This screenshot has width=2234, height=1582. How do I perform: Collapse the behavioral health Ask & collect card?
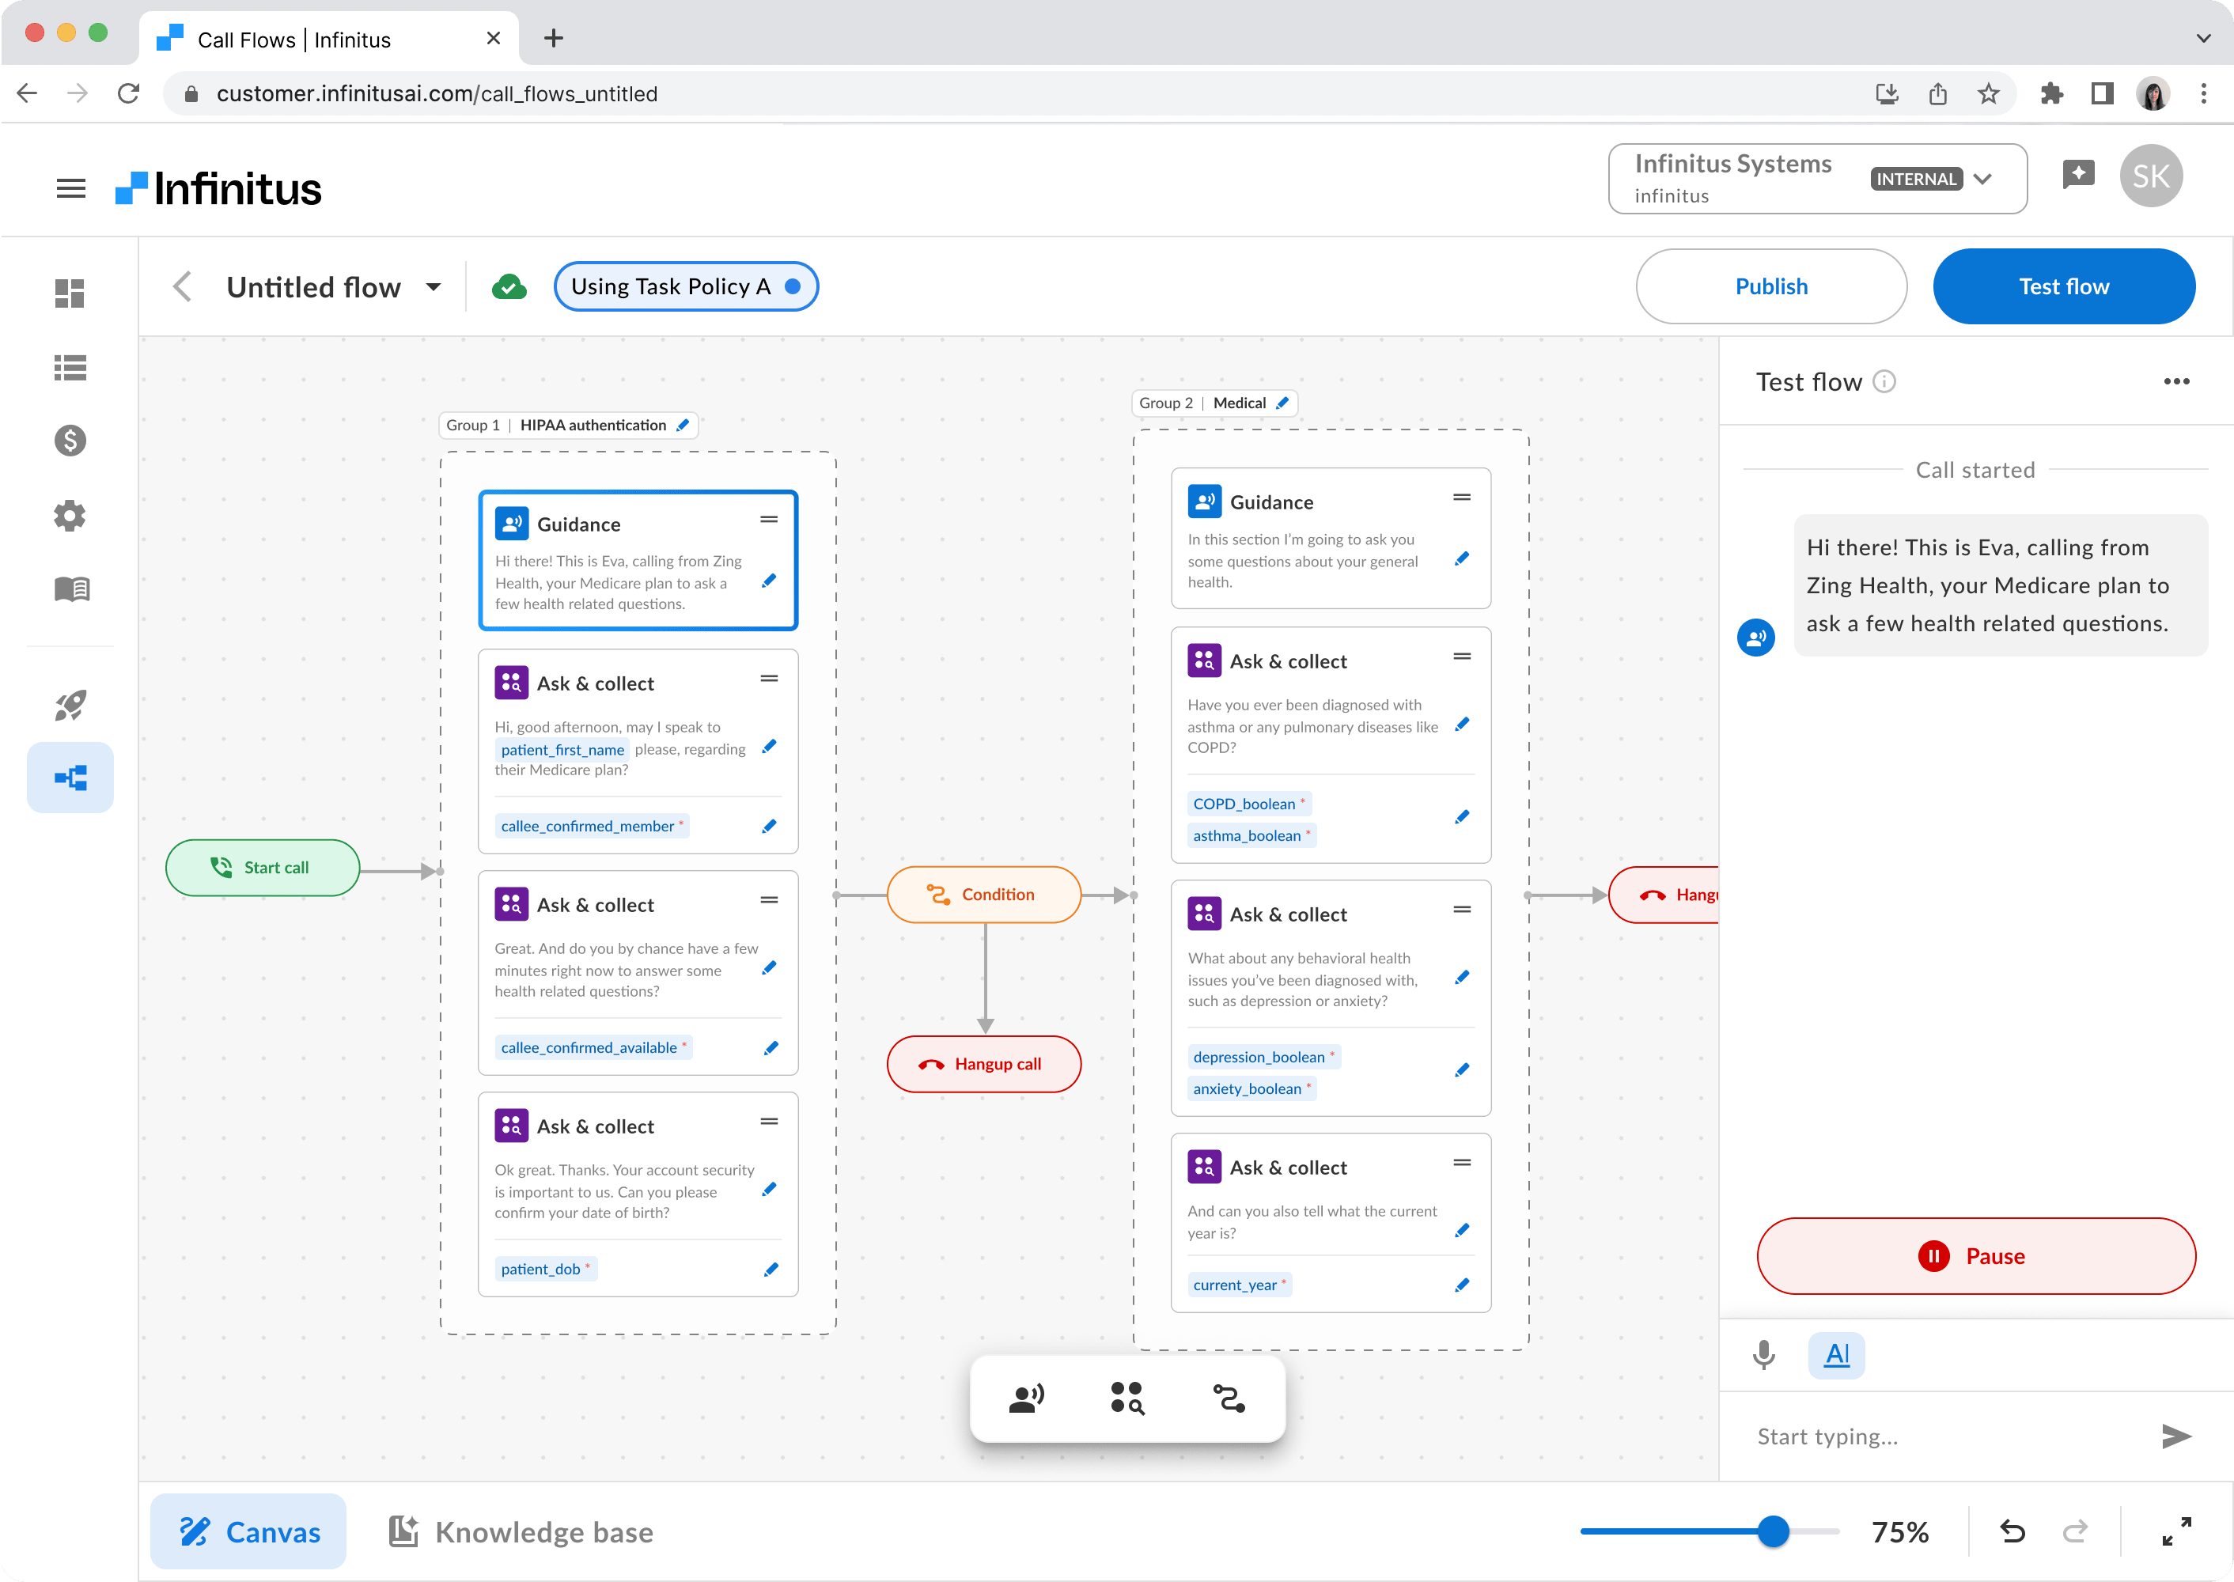pos(1461,910)
